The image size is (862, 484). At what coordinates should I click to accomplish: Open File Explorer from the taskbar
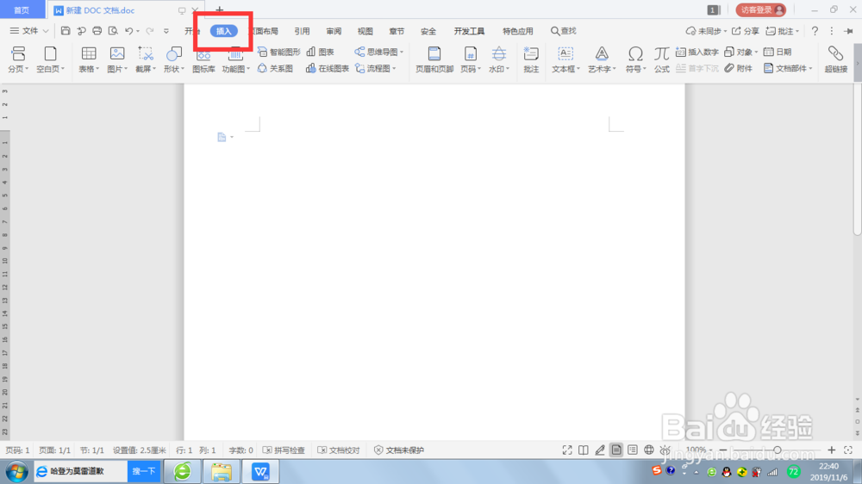(222, 471)
